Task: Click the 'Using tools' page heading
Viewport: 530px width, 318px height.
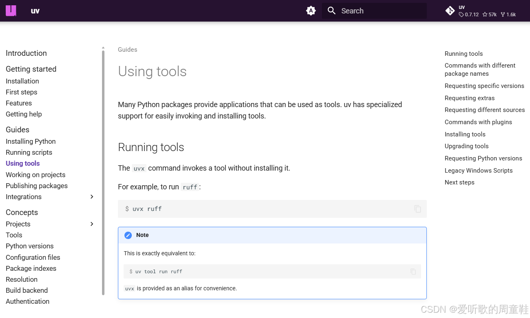Action: (152, 72)
